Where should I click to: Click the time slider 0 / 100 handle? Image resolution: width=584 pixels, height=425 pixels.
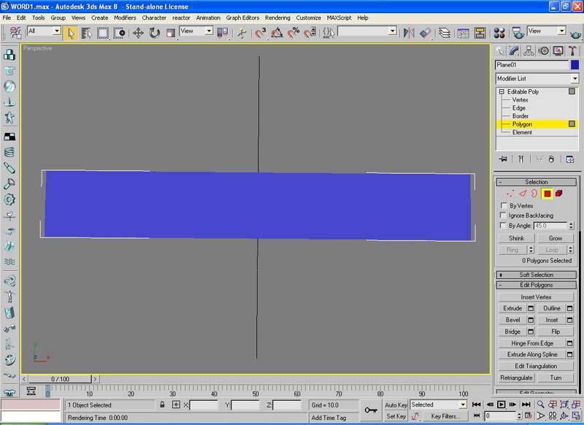pyautogui.click(x=60, y=379)
